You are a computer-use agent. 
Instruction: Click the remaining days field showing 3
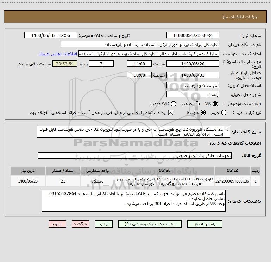[101, 64]
